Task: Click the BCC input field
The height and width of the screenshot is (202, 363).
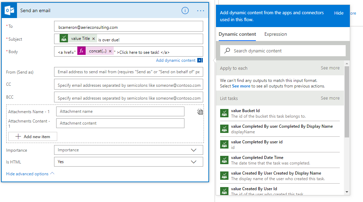Action: [x=129, y=97]
